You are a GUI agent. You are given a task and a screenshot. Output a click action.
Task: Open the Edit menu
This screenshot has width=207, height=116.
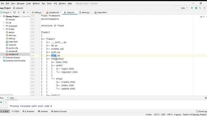pos(7,4)
